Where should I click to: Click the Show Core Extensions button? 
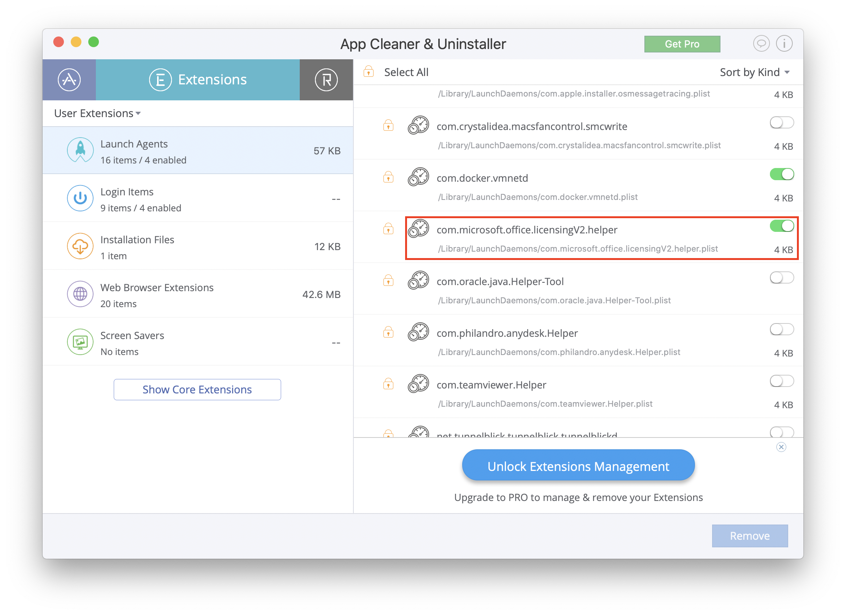coord(196,388)
